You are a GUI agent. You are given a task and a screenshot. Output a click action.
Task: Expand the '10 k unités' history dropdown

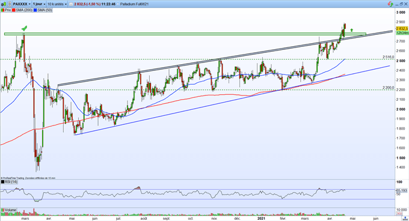click(x=57, y=4)
